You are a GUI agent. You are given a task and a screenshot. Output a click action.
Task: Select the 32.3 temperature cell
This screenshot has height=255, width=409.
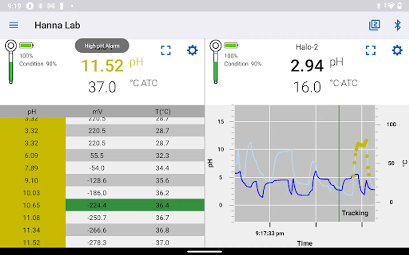pyautogui.click(x=162, y=156)
